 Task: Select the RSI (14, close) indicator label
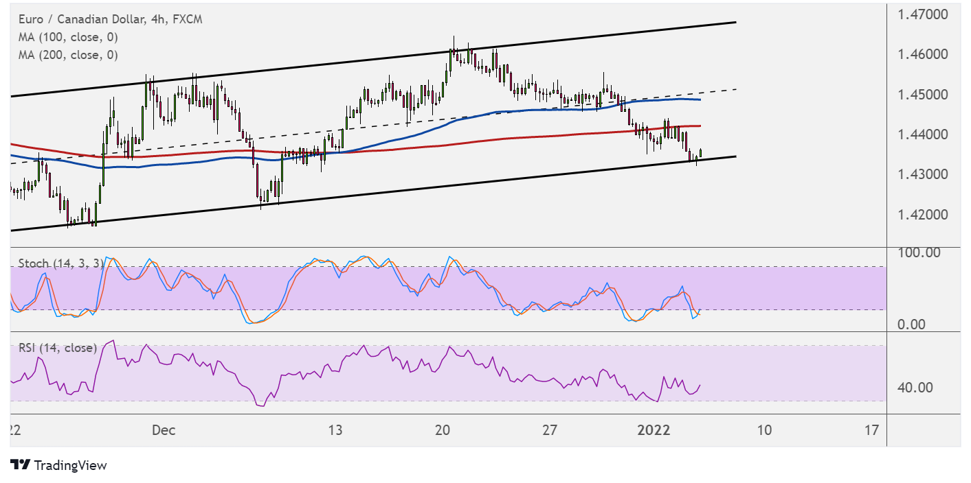click(x=58, y=348)
